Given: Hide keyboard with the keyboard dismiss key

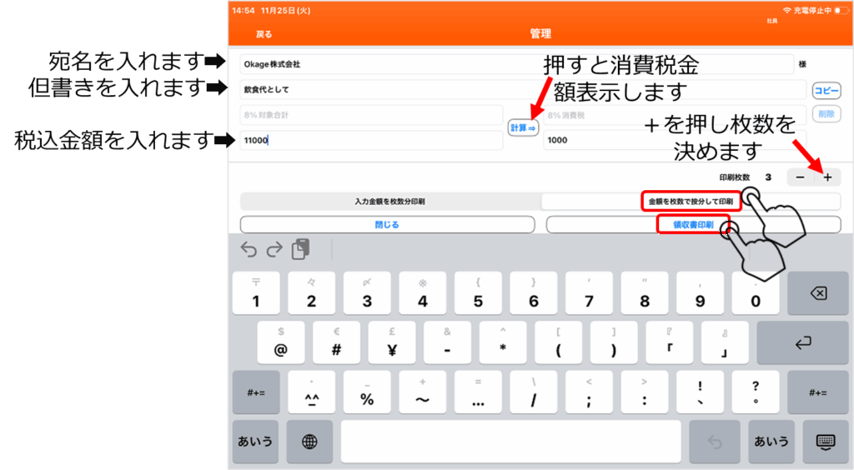Looking at the screenshot, I should [826, 442].
